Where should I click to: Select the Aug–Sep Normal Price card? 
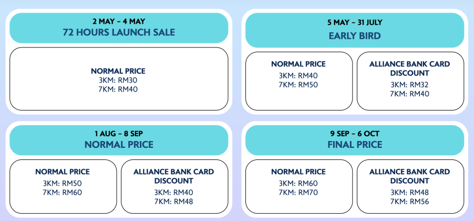63,186
